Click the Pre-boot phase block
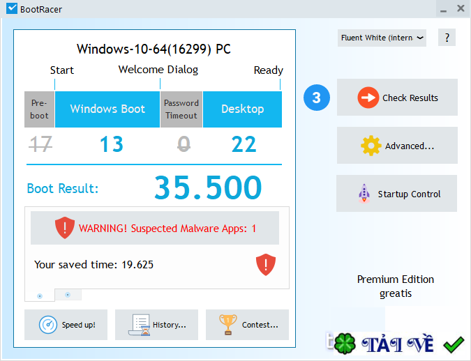This screenshot has height=361, width=471. (39, 109)
